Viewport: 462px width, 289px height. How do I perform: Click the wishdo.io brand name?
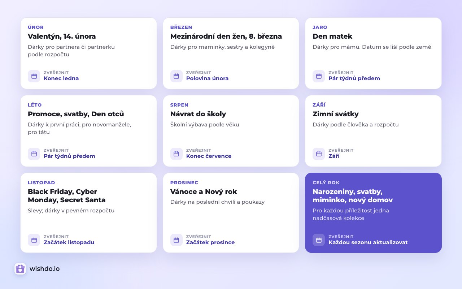pyautogui.click(x=45, y=269)
